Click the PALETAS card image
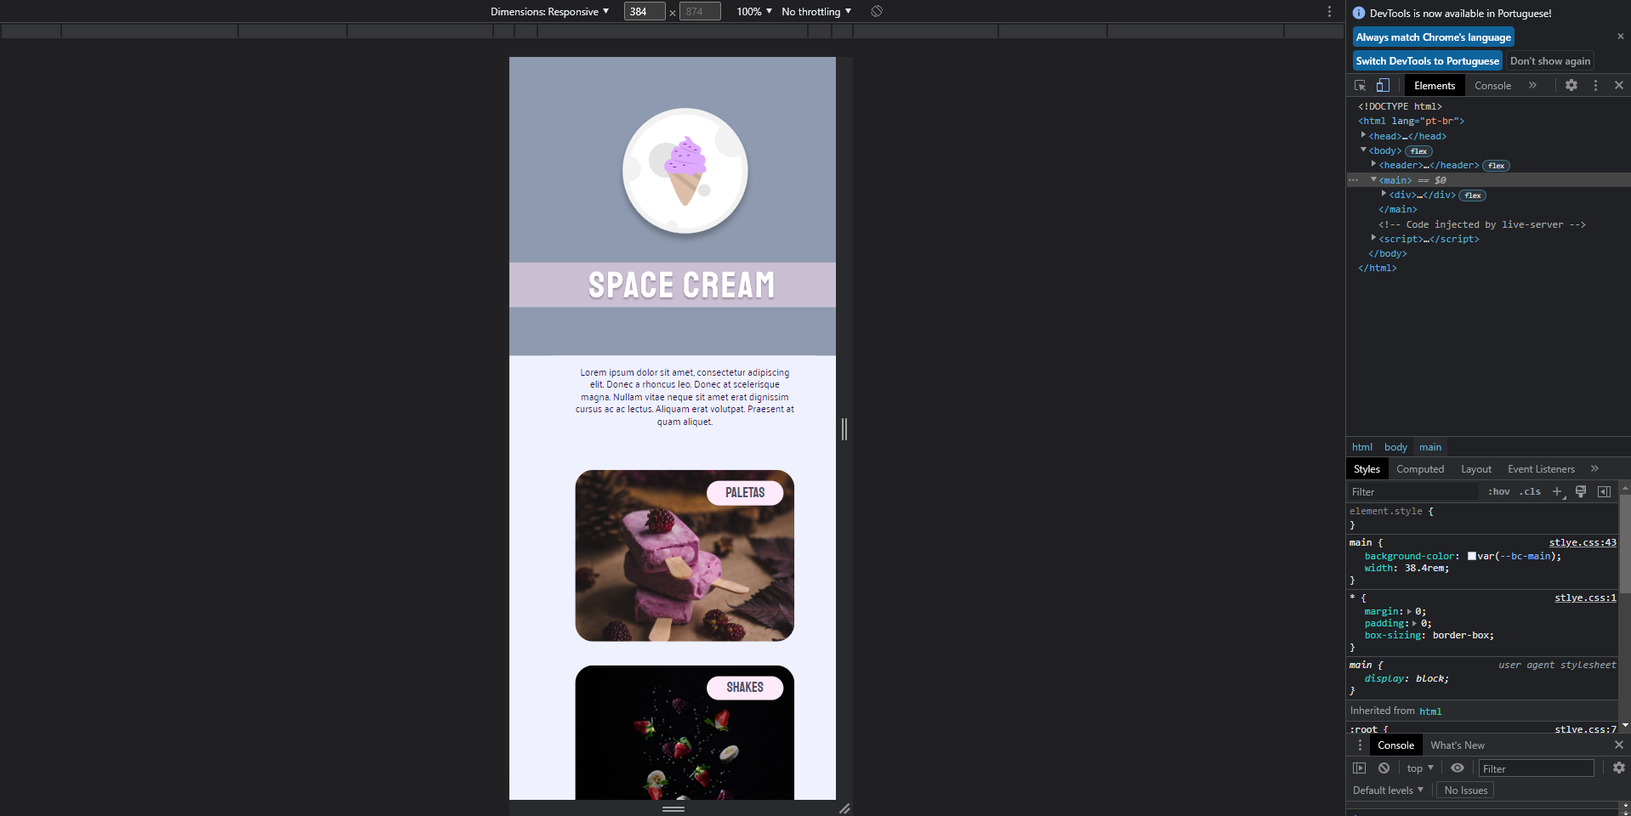1631x816 pixels. [685, 556]
